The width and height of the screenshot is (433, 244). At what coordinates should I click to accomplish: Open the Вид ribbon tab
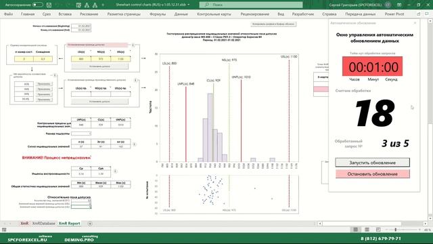[281, 14]
